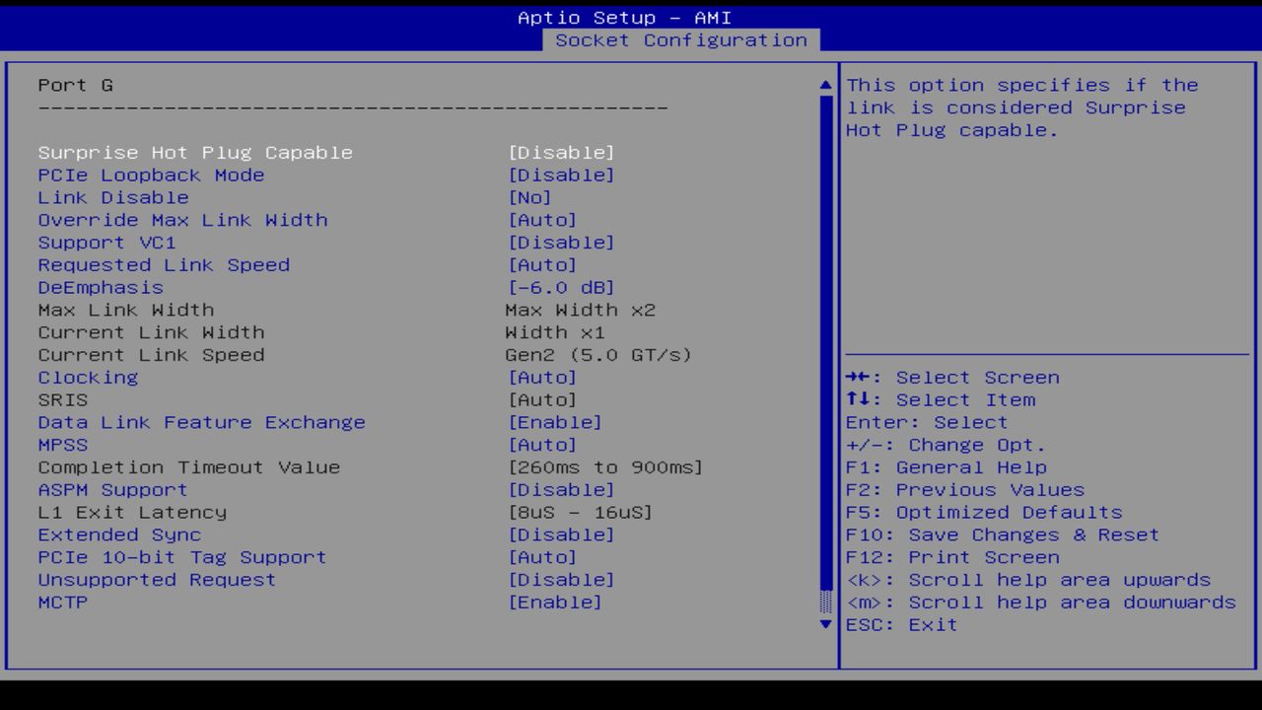This screenshot has width=1262, height=710.
Task: Click the scrollbar up arrow
Action: pos(824,85)
